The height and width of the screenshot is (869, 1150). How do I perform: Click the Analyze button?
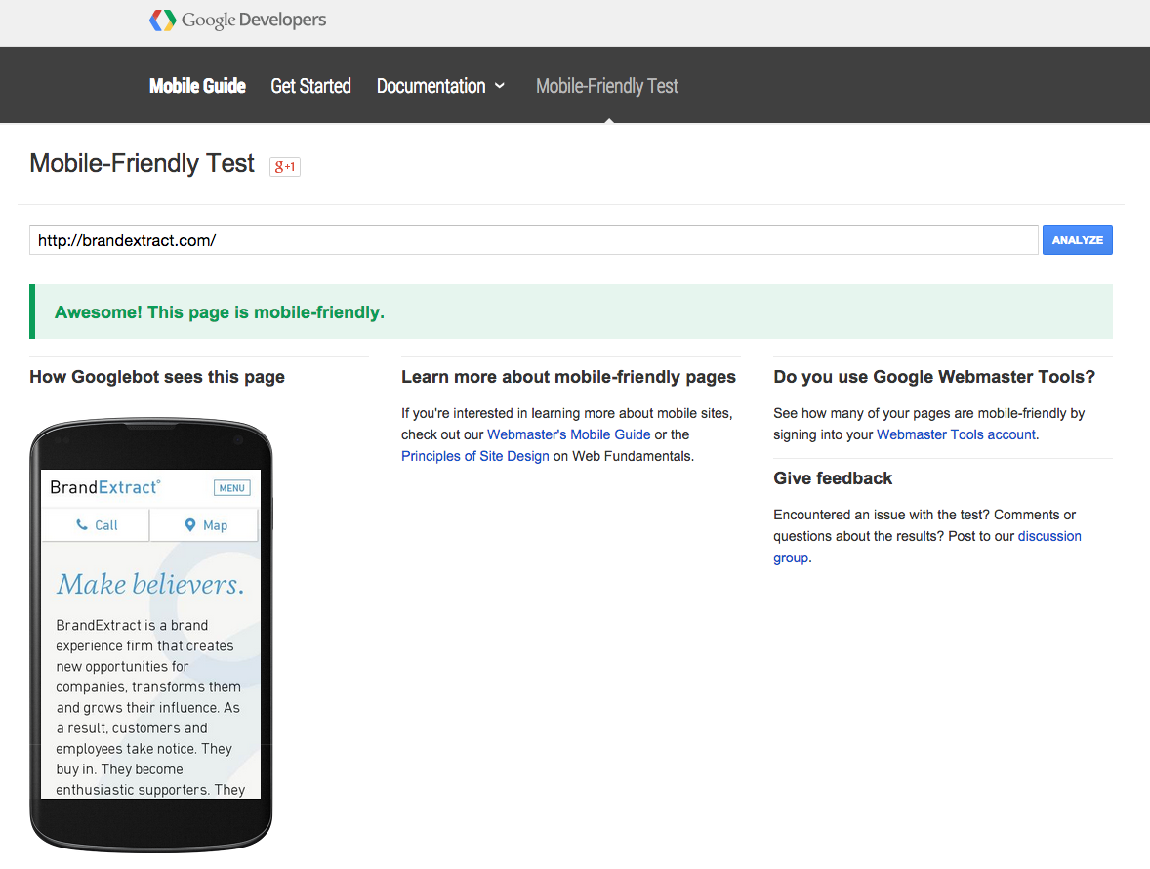[x=1077, y=239]
